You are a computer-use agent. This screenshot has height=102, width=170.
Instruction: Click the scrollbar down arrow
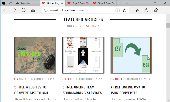click(168, 100)
